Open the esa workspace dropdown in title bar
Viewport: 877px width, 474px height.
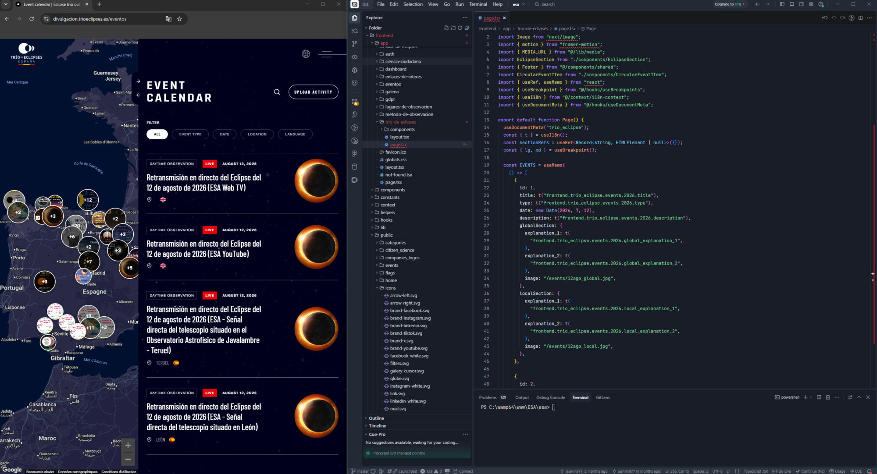(519, 4)
